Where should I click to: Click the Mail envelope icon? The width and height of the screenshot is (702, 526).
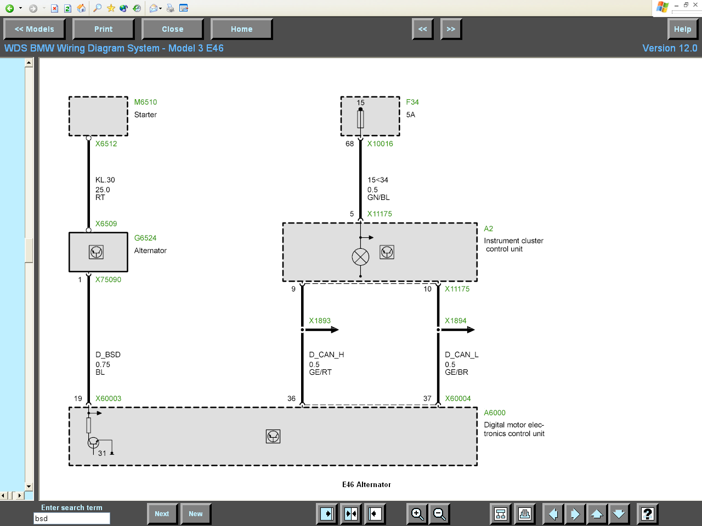click(154, 8)
